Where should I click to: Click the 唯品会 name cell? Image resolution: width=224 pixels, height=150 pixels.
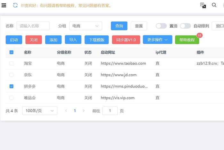pos(30,98)
